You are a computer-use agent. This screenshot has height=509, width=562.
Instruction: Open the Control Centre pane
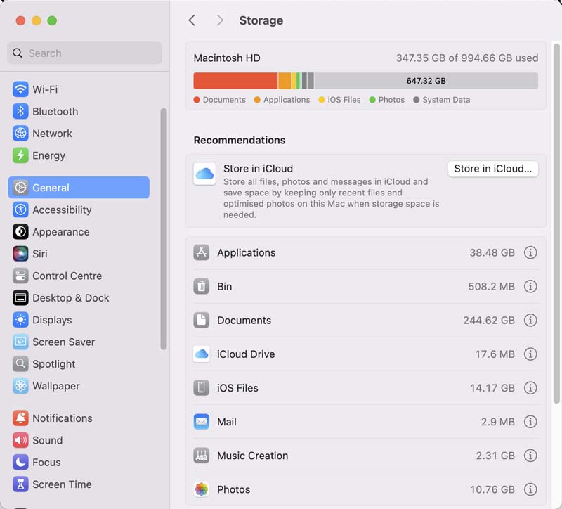pos(79,276)
